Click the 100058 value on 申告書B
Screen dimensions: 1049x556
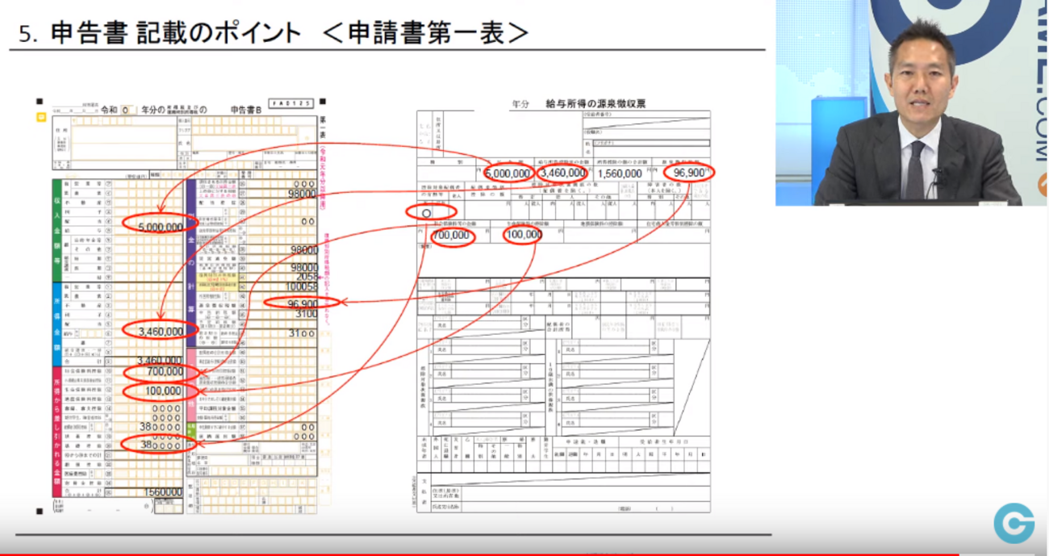[302, 287]
